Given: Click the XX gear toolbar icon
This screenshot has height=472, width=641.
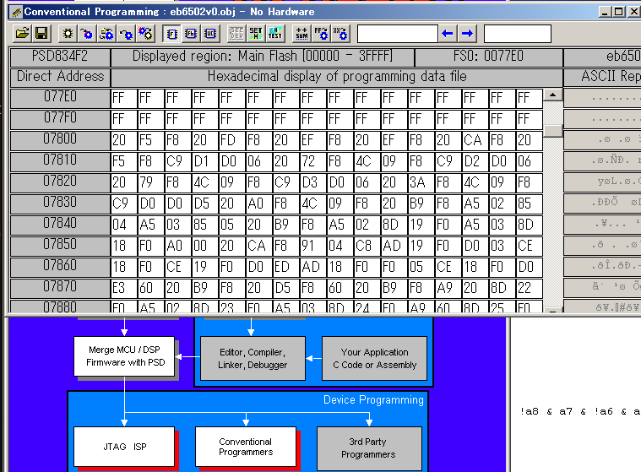Looking at the screenshot, I should [340, 34].
